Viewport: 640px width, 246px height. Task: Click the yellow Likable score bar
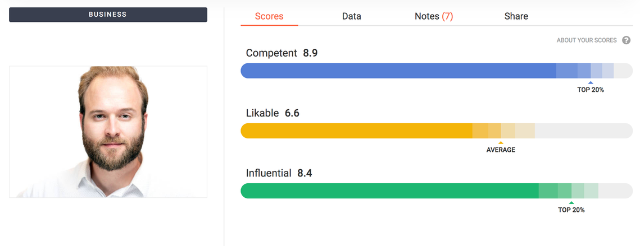pyautogui.click(x=437, y=131)
